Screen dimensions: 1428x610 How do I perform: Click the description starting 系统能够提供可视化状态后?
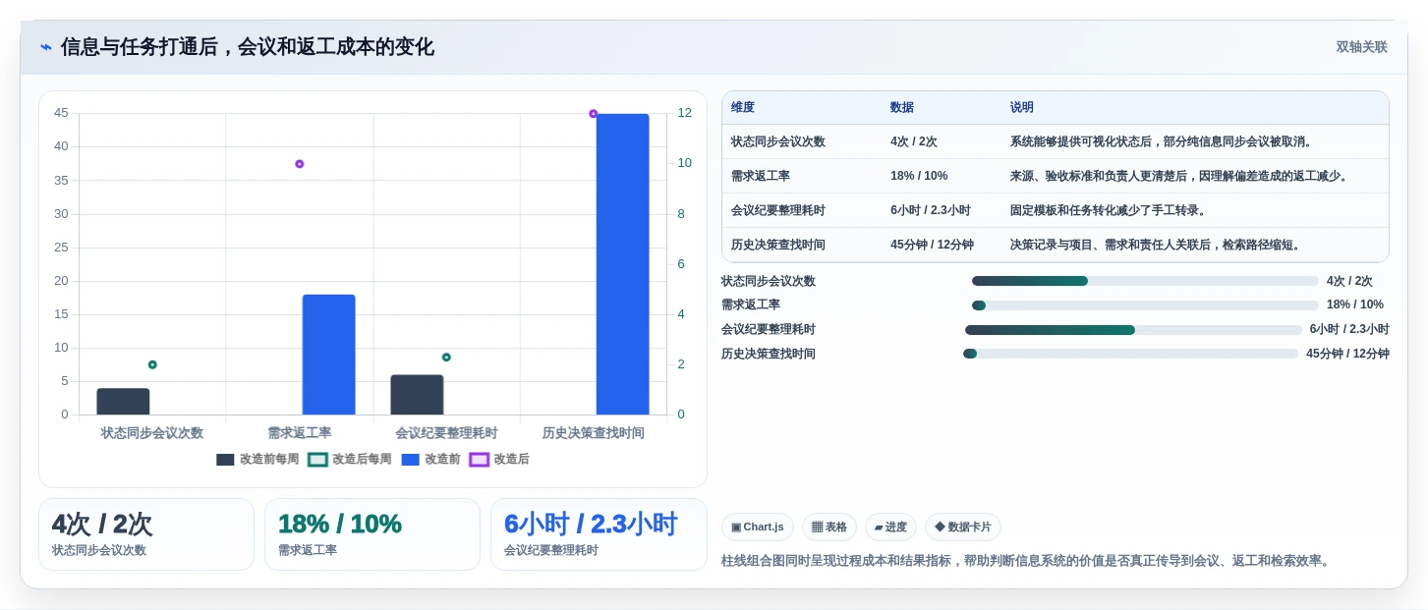pos(1162,141)
